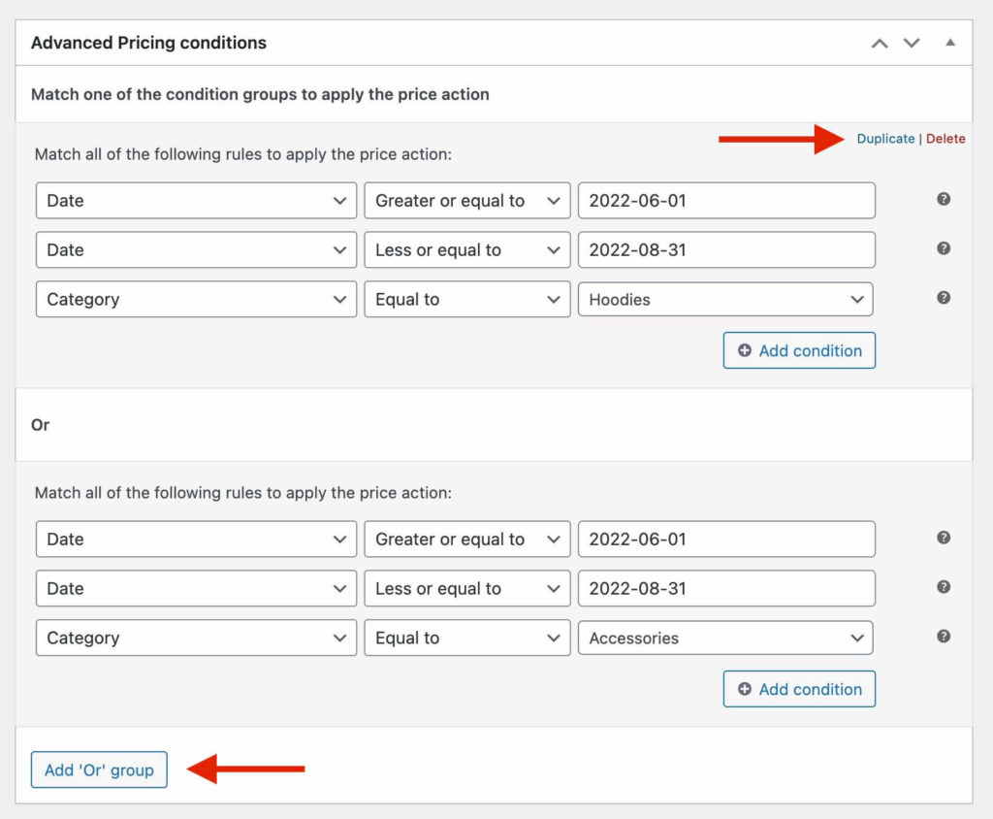The height and width of the screenshot is (819, 993).
Task: Click the 'Advanced Pricing conditions' panel title
Action: (148, 43)
